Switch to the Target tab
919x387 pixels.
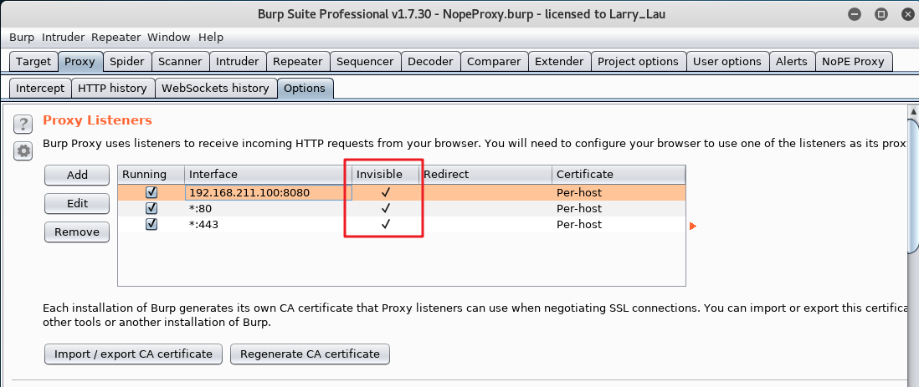coord(33,62)
